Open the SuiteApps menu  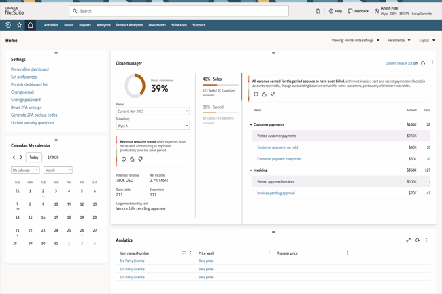tap(179, 25)
